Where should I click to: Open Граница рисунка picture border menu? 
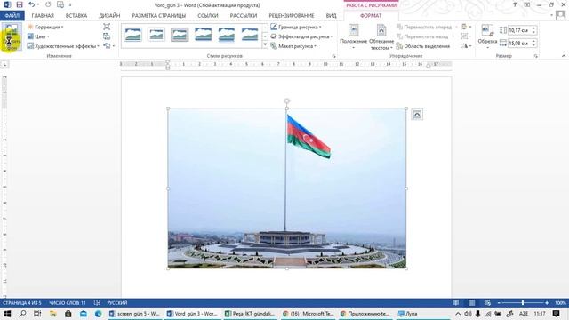(296, 27)
